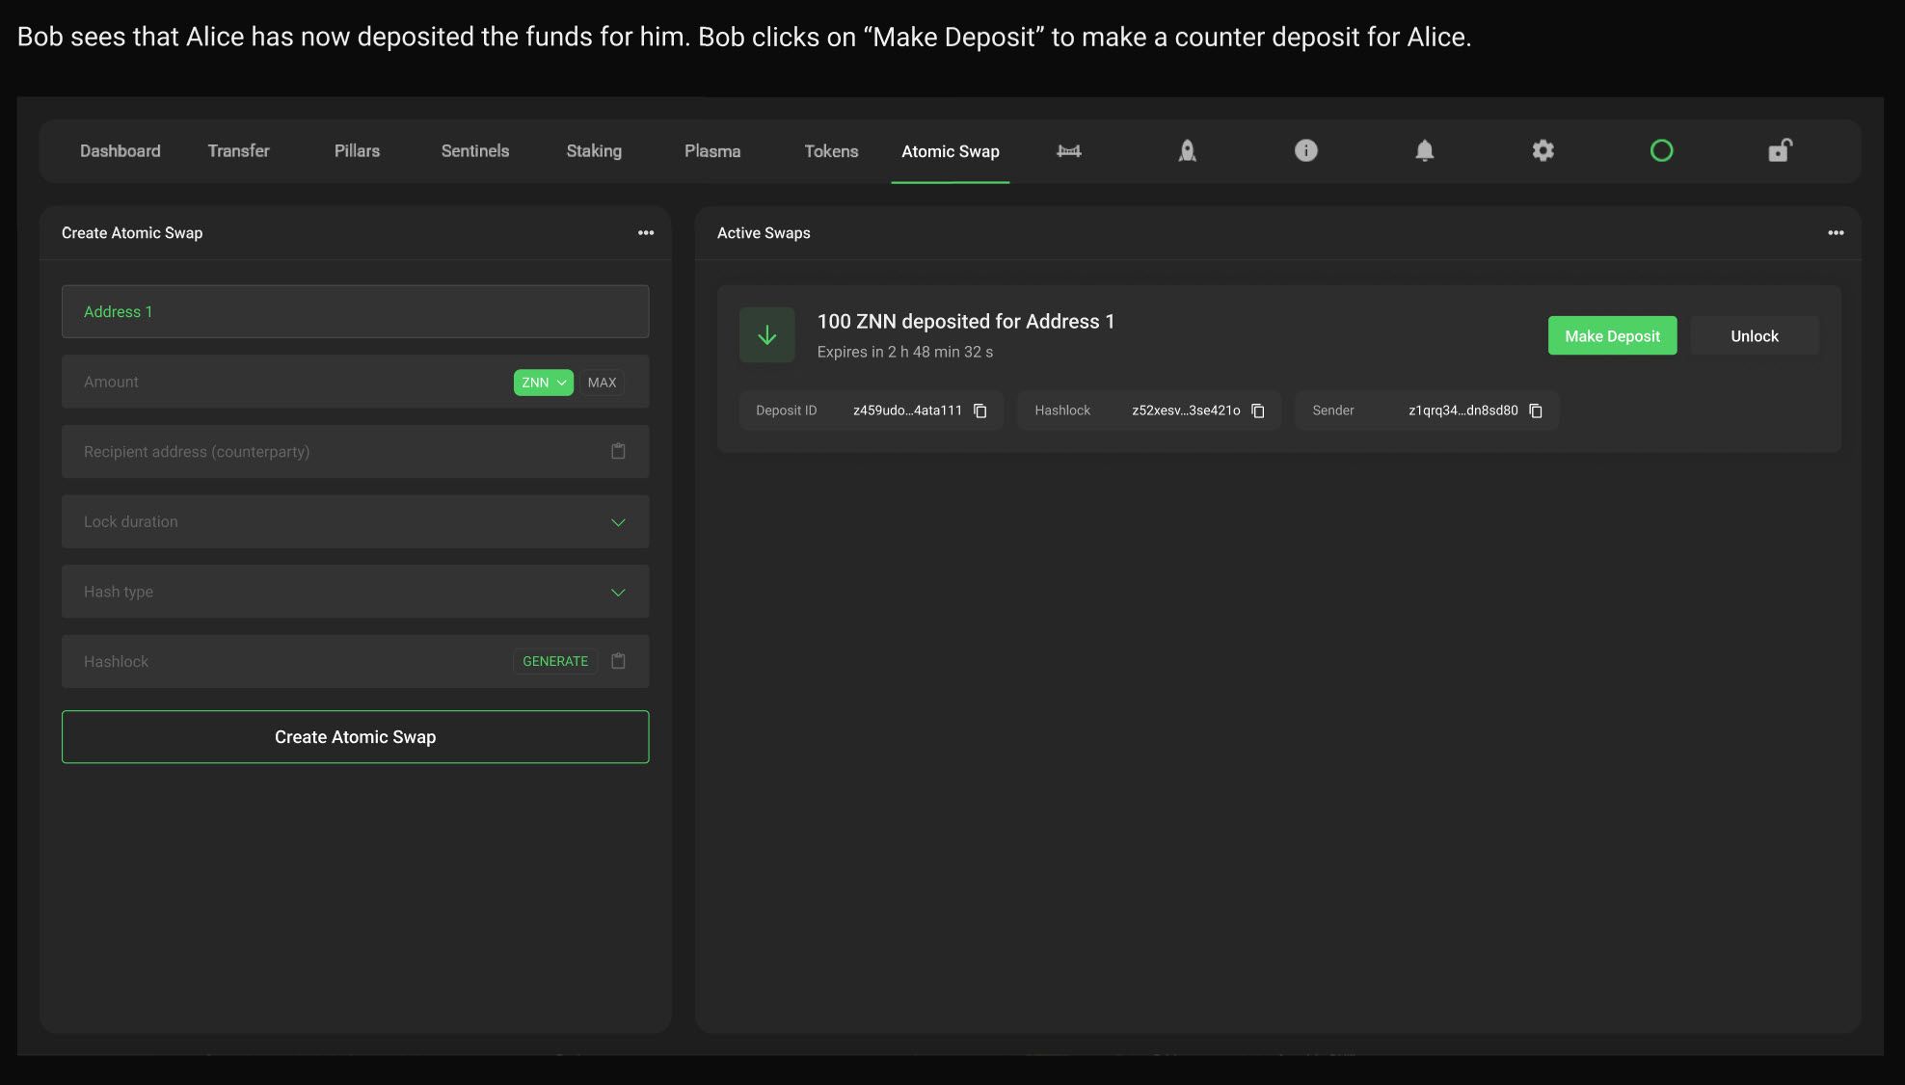Paste into Recipient address field
Screen dimensions: 1905x1085
[618, 452]
